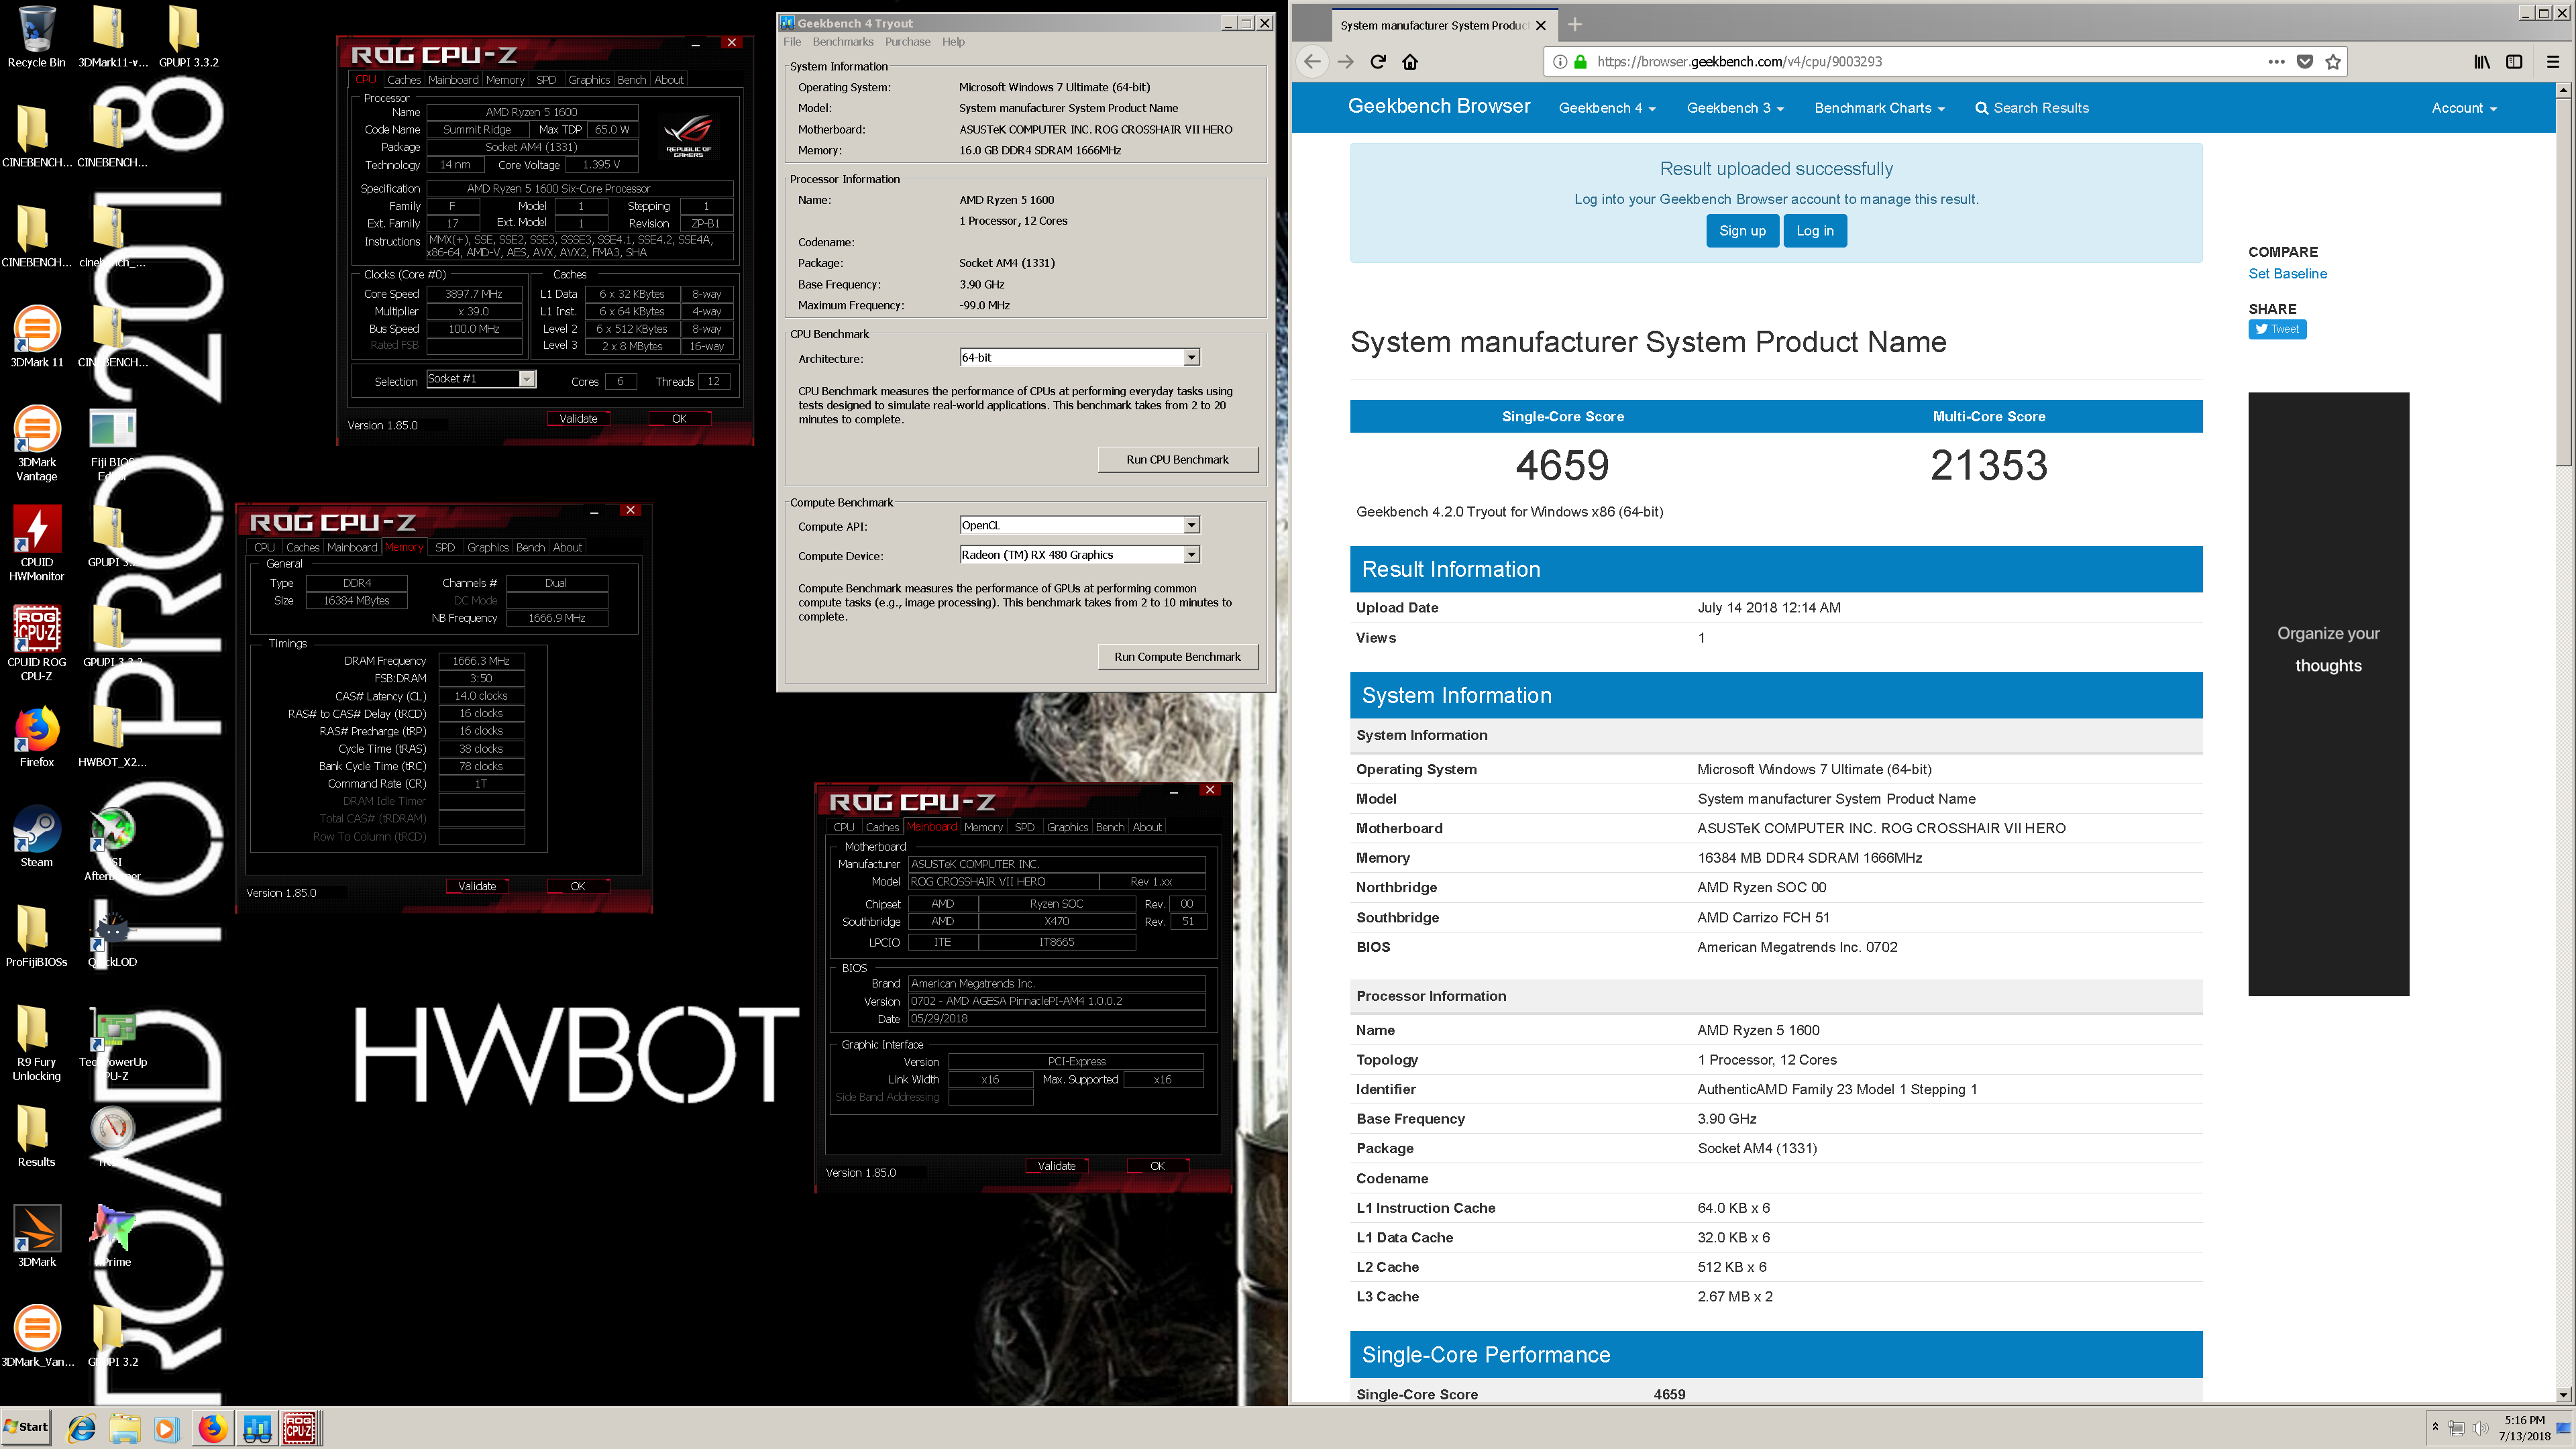2576x1449 pixels.
Task: Open the Geekbench 3 nav dropdown
Action: [1735, 108]
